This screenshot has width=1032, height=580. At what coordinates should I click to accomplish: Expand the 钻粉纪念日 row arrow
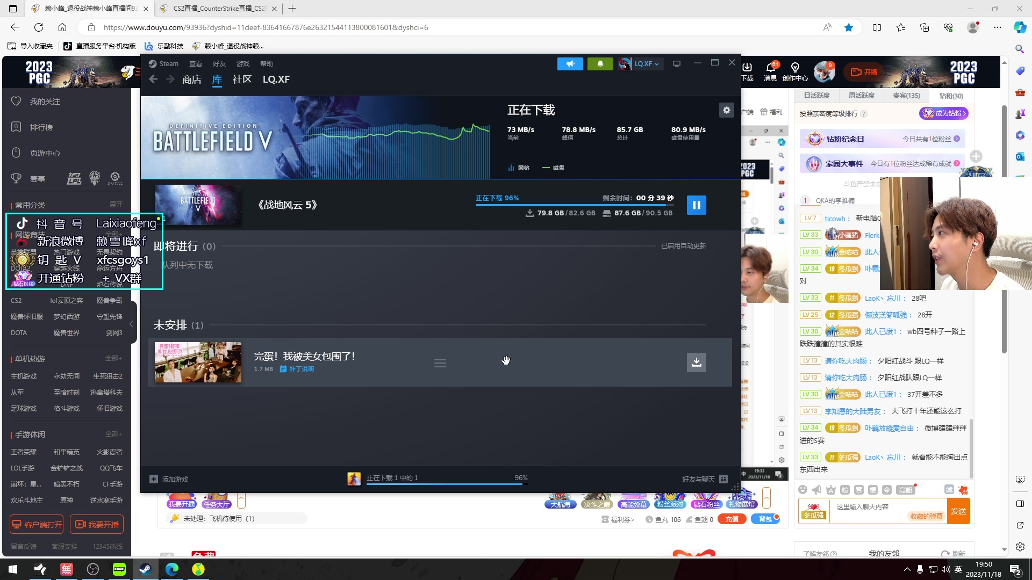click(x=957, y=139)
